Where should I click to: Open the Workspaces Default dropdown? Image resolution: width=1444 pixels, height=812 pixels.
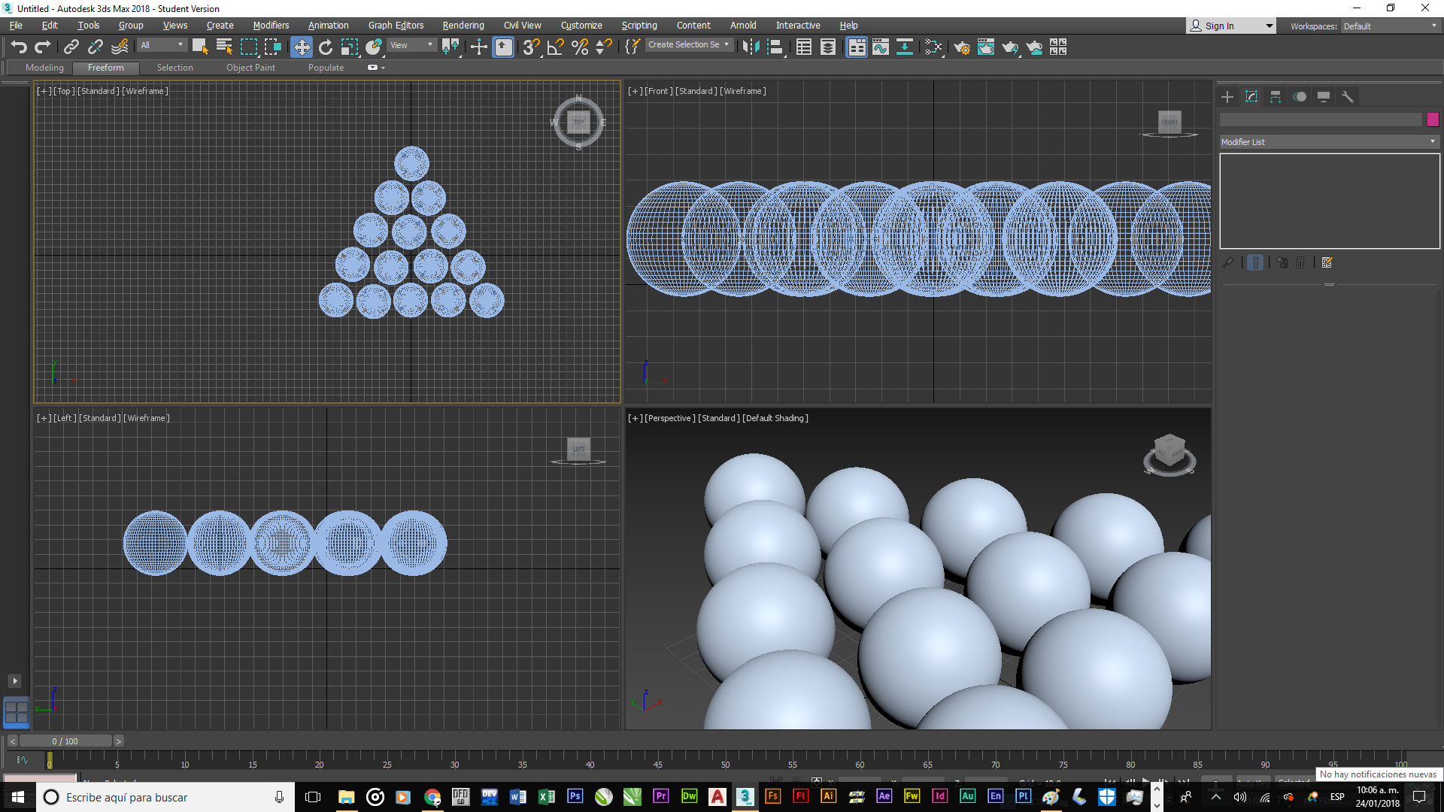[1390, 26]
